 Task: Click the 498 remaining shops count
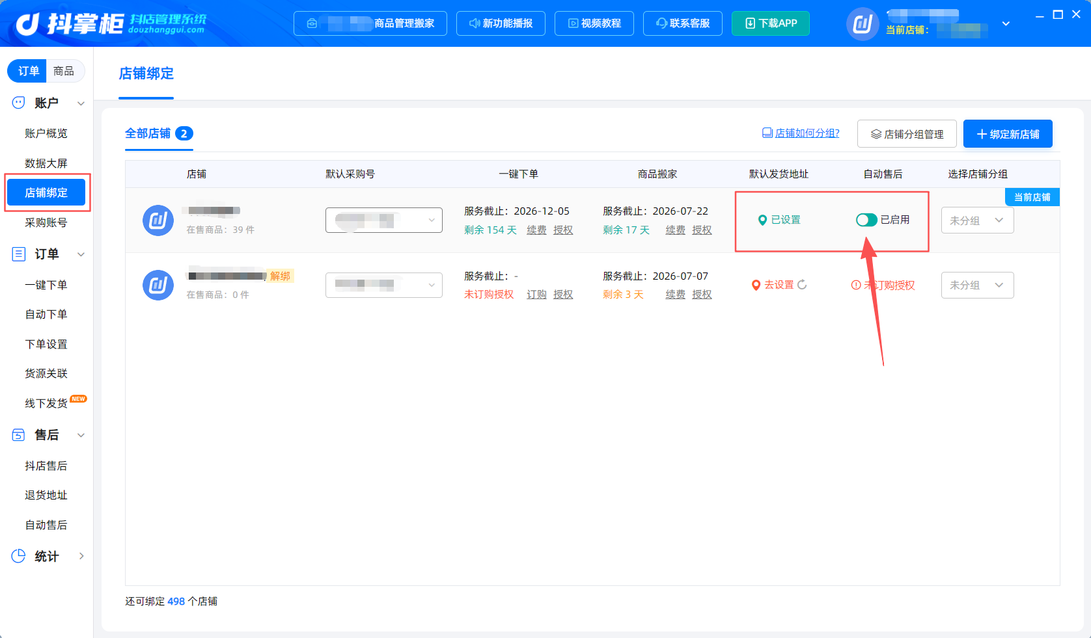click(x=176, y=602)
